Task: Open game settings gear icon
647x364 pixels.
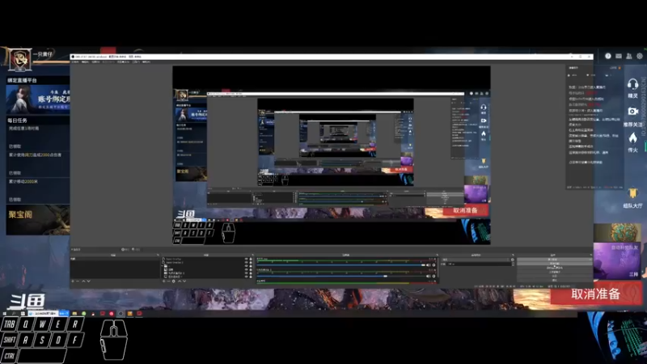Action: pos(640,56)
